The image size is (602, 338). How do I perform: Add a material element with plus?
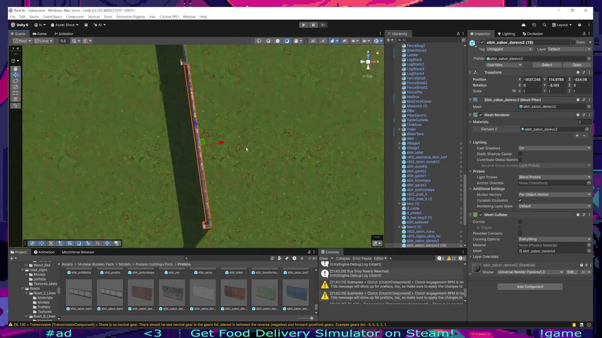(577, 136)
